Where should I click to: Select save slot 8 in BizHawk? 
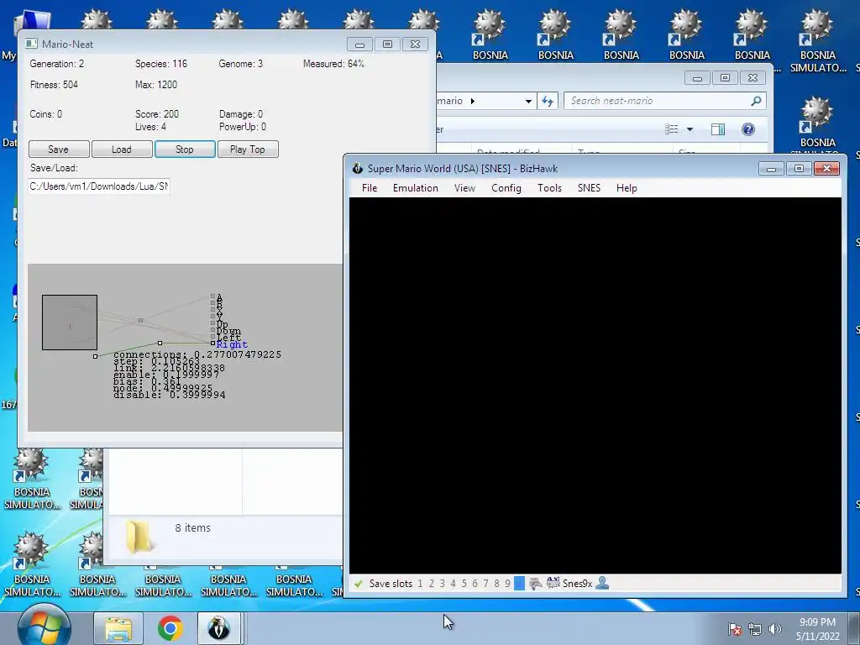[497, 584]
